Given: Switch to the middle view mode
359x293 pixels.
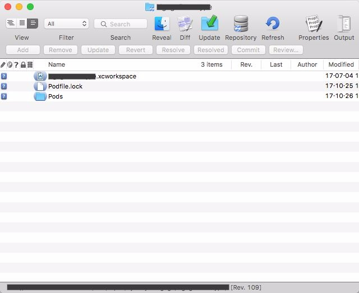Looking at the screenshot, I should pyautogui.click(x=22, y=24).
